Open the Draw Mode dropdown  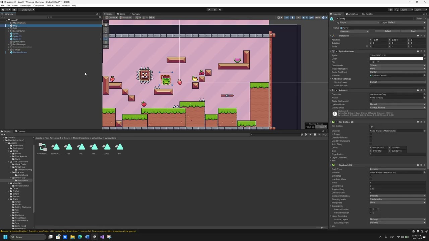[x=397, y=65]
